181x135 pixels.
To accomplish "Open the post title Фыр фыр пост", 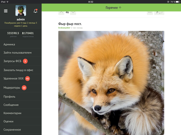I will [x=70, y=23].
